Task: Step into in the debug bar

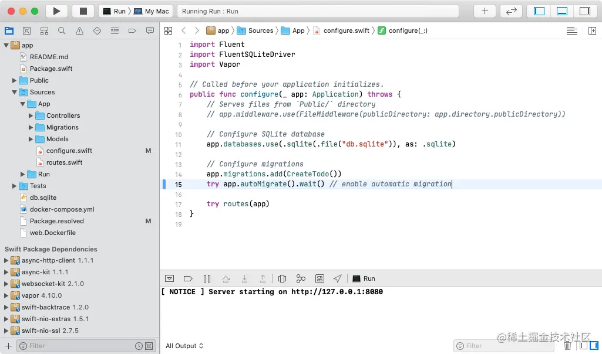Action: [x=244, y=278]
